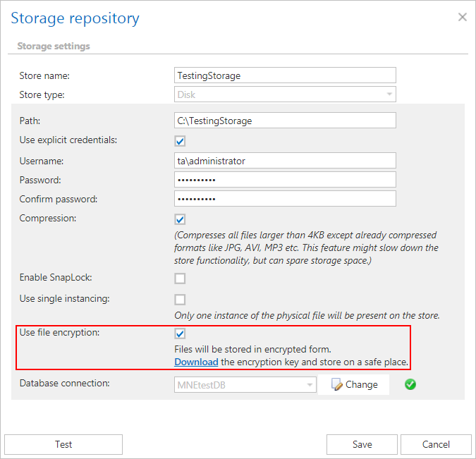Click the Store name field
This screenshot has width=476, height=459.
[x=285, y=75]
